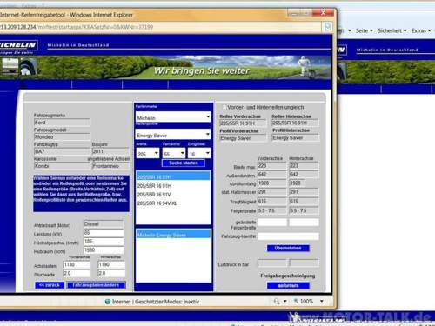
Task: Click the Leistung (kW) field showing 85
Action: point(104,233)
